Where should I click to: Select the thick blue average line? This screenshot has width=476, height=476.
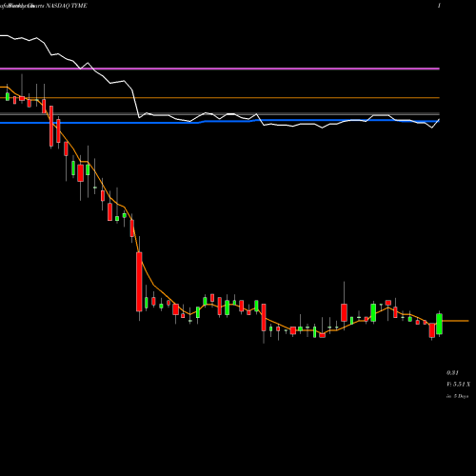[220, 122]
